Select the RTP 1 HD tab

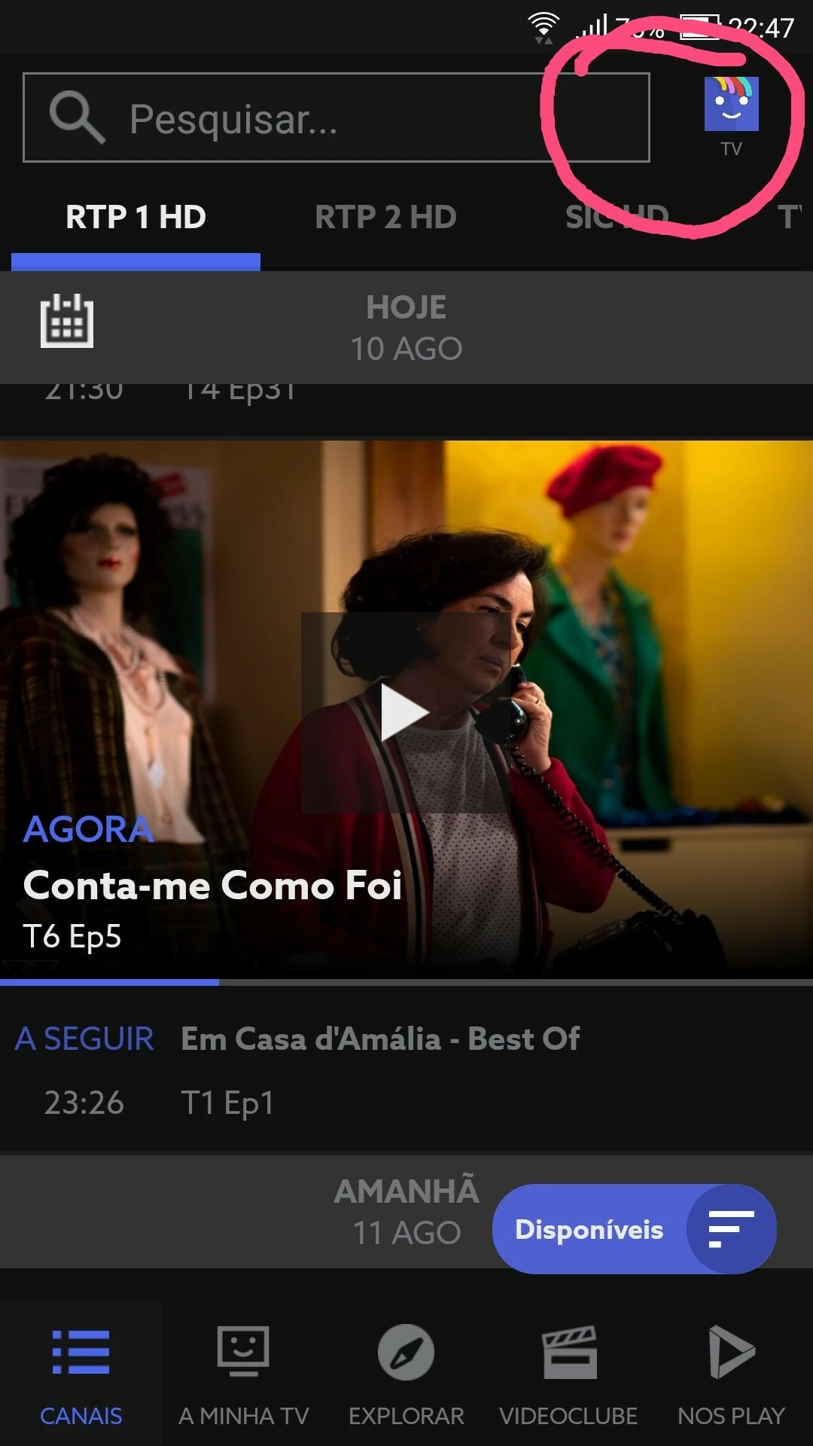pyautogui.click(x=135, y=218)
